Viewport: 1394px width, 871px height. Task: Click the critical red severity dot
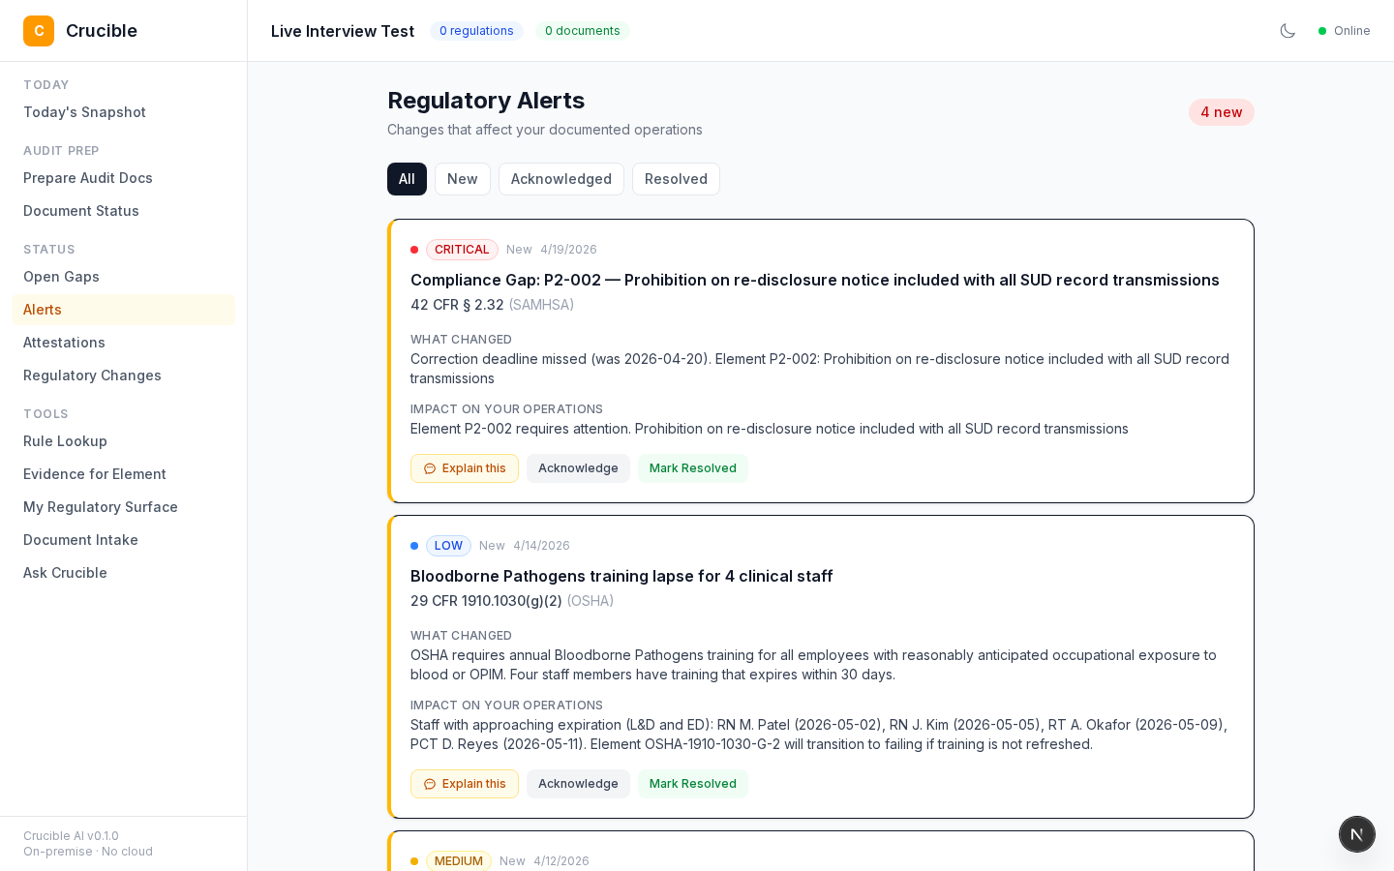pos(414,250)
